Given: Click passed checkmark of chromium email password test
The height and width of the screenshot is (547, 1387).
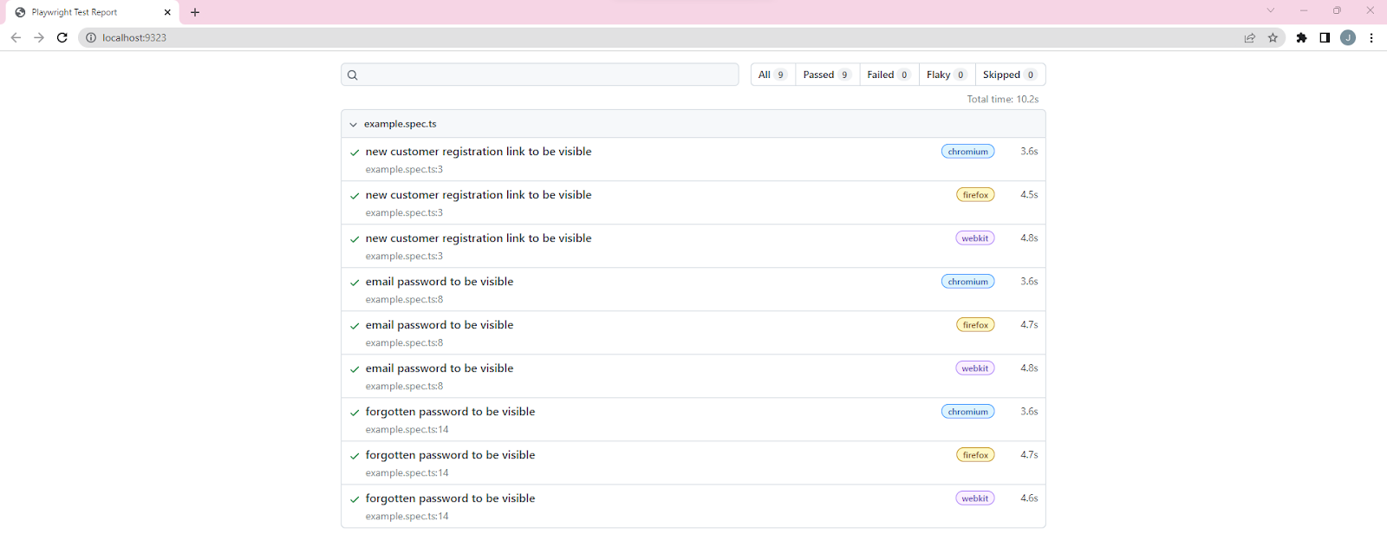Looking at the screenshot, I should click(355, 283).
